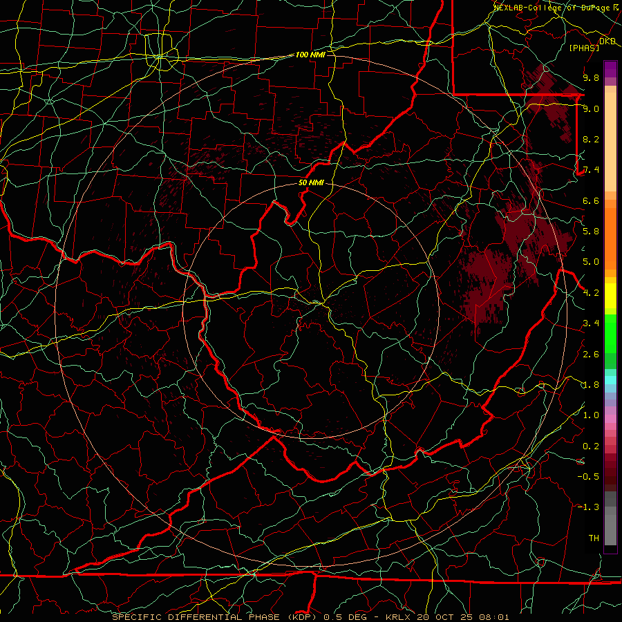Click the 3.4 value on color scale
Screen dimensions: 622x622
point(591,323)
